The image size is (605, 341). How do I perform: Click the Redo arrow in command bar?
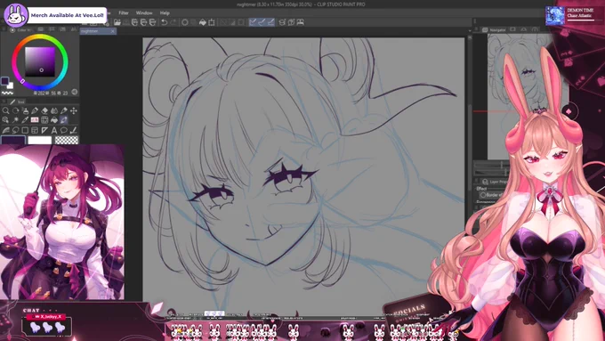[x=173, y=22]
